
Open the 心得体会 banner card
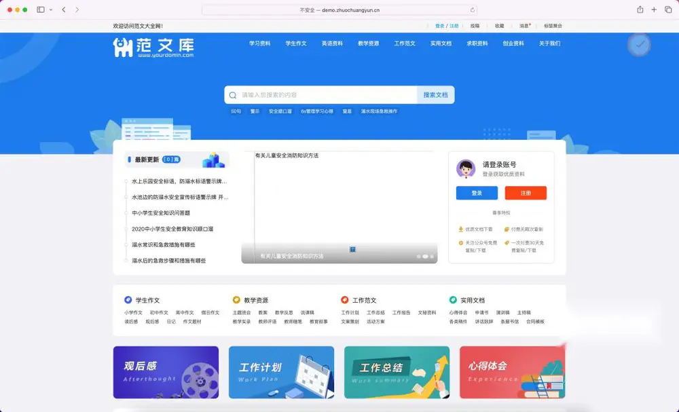512,372
